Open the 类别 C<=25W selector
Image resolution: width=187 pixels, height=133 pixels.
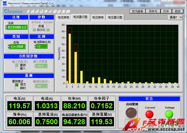tap(17, 47)
